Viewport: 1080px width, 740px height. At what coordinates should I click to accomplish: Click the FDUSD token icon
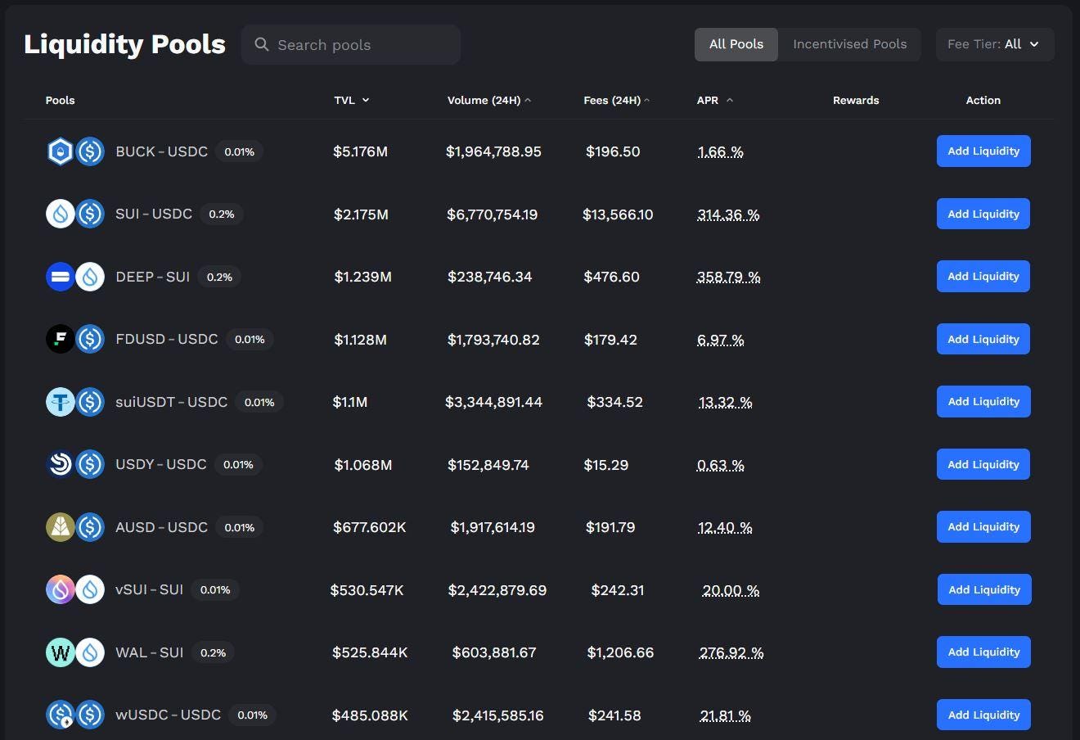coord(61,339)
